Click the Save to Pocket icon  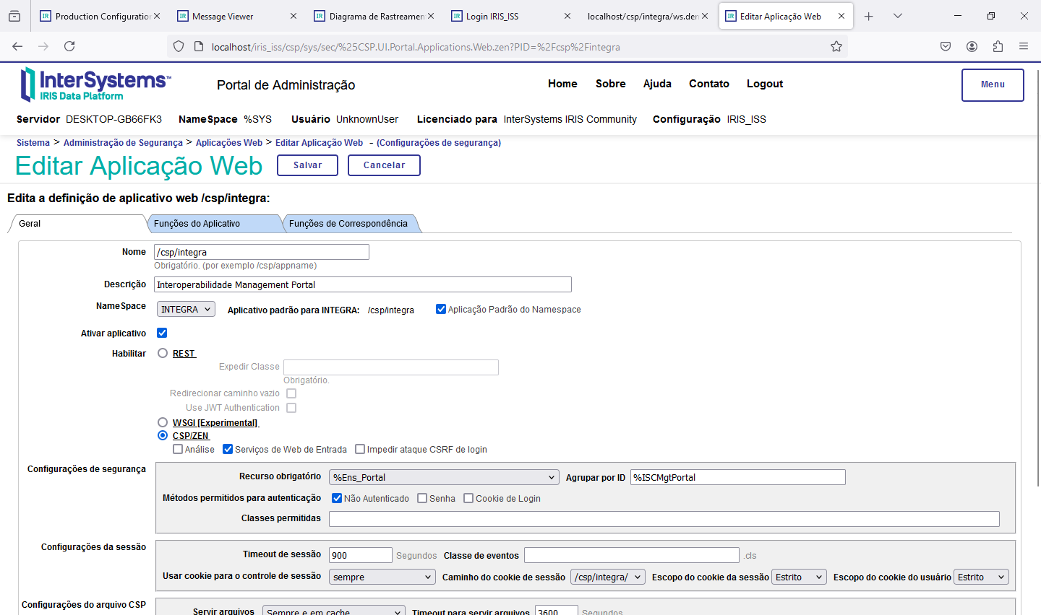coord(946,46)
